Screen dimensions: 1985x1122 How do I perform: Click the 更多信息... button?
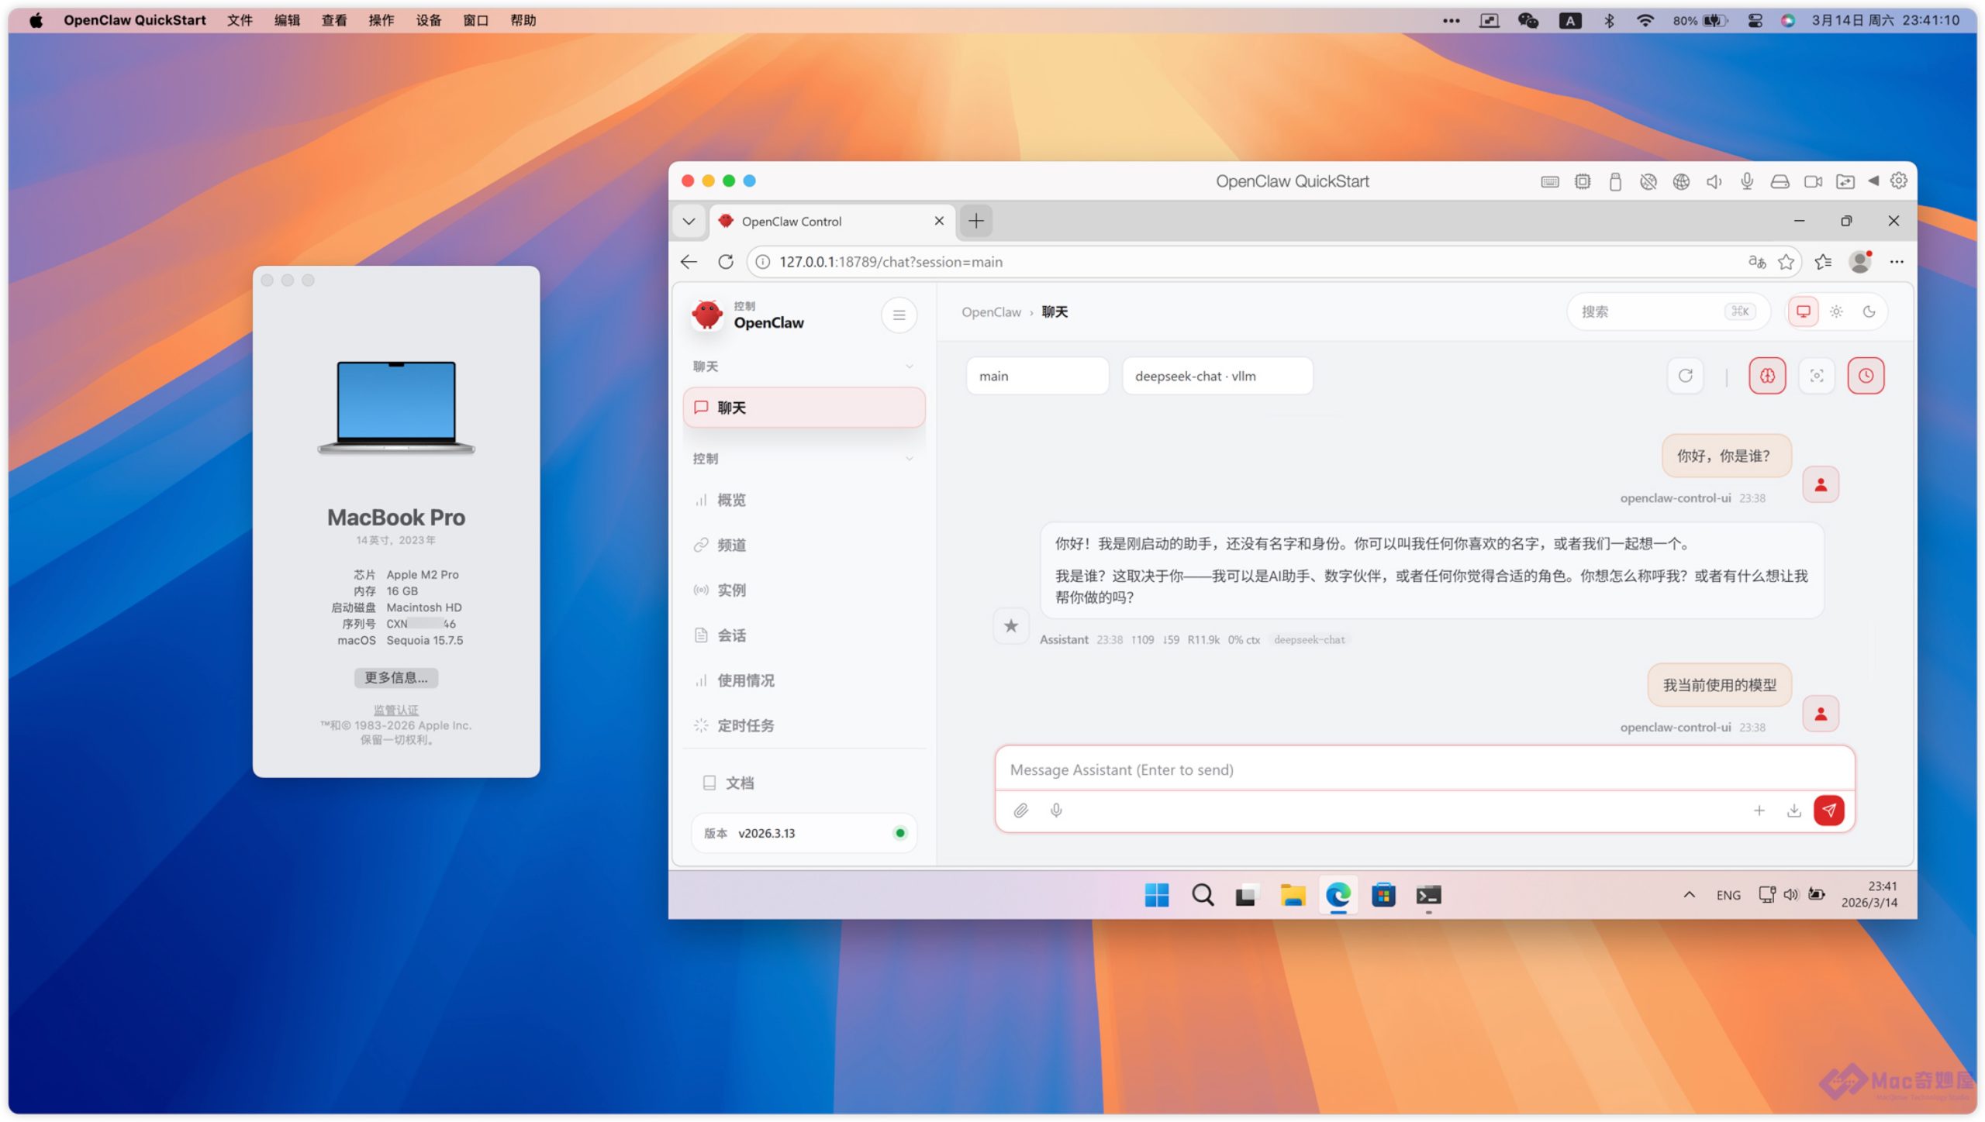[x=395, y=677]
